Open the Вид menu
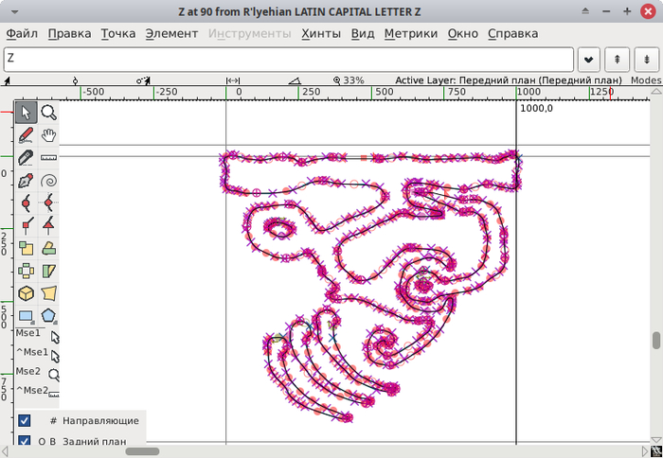The image size is (663, 458). [363, 33]
